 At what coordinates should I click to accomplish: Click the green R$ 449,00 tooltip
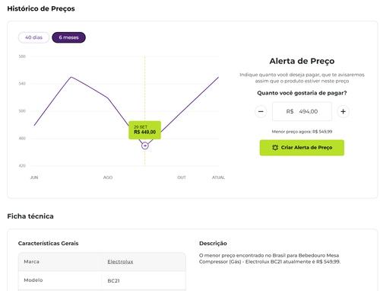[x=144, y=130]
